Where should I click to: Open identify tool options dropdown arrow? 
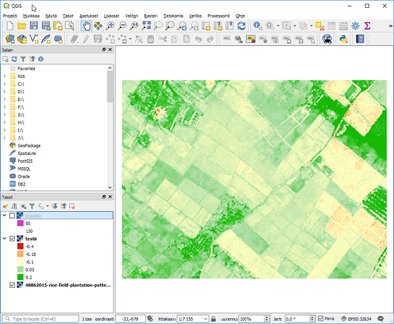tap(278, 26)
